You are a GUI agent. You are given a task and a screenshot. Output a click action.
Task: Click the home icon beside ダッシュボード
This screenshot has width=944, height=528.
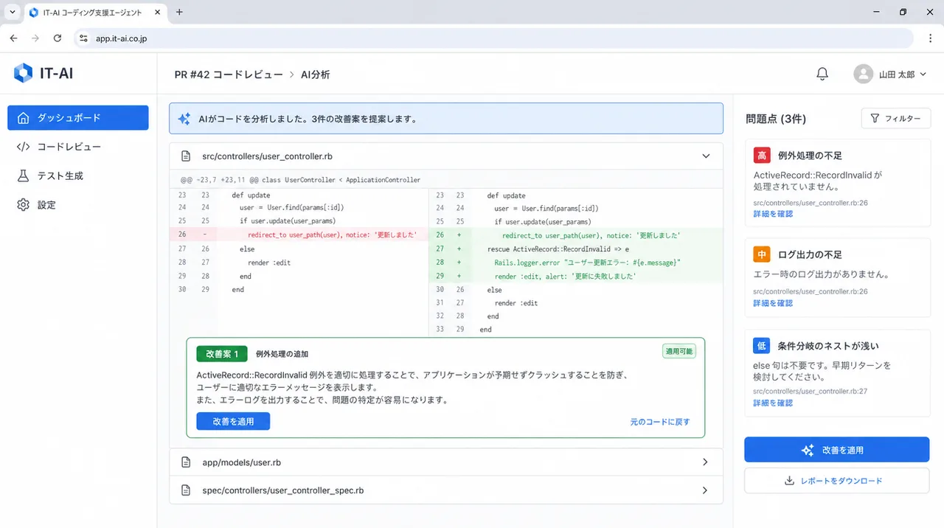pyautogui.click(x=23, y=118)
